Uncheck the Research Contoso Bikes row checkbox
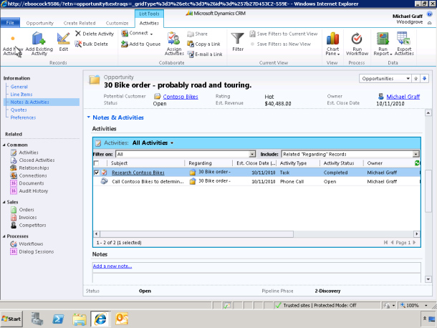 tap(97, 173)
